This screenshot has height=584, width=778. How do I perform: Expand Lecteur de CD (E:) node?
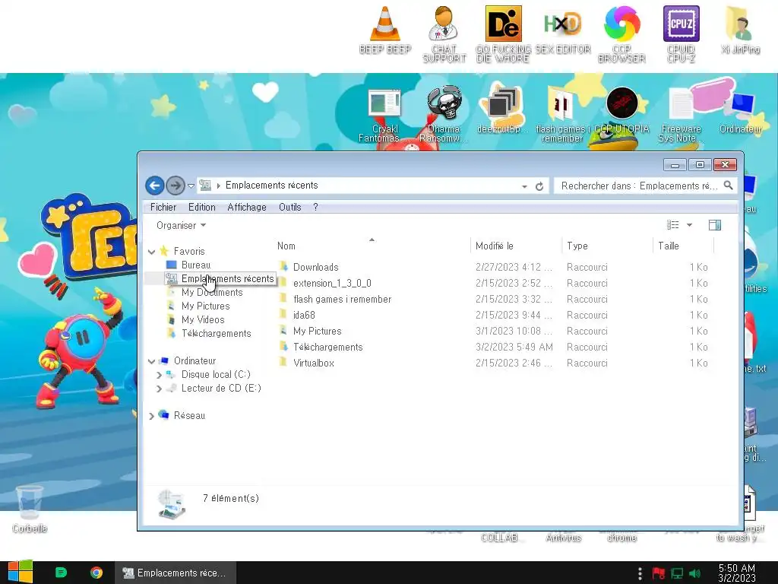point(160,389)
